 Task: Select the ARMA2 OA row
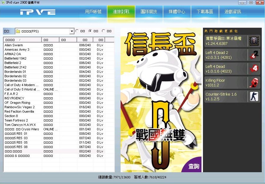click(54, 54)
